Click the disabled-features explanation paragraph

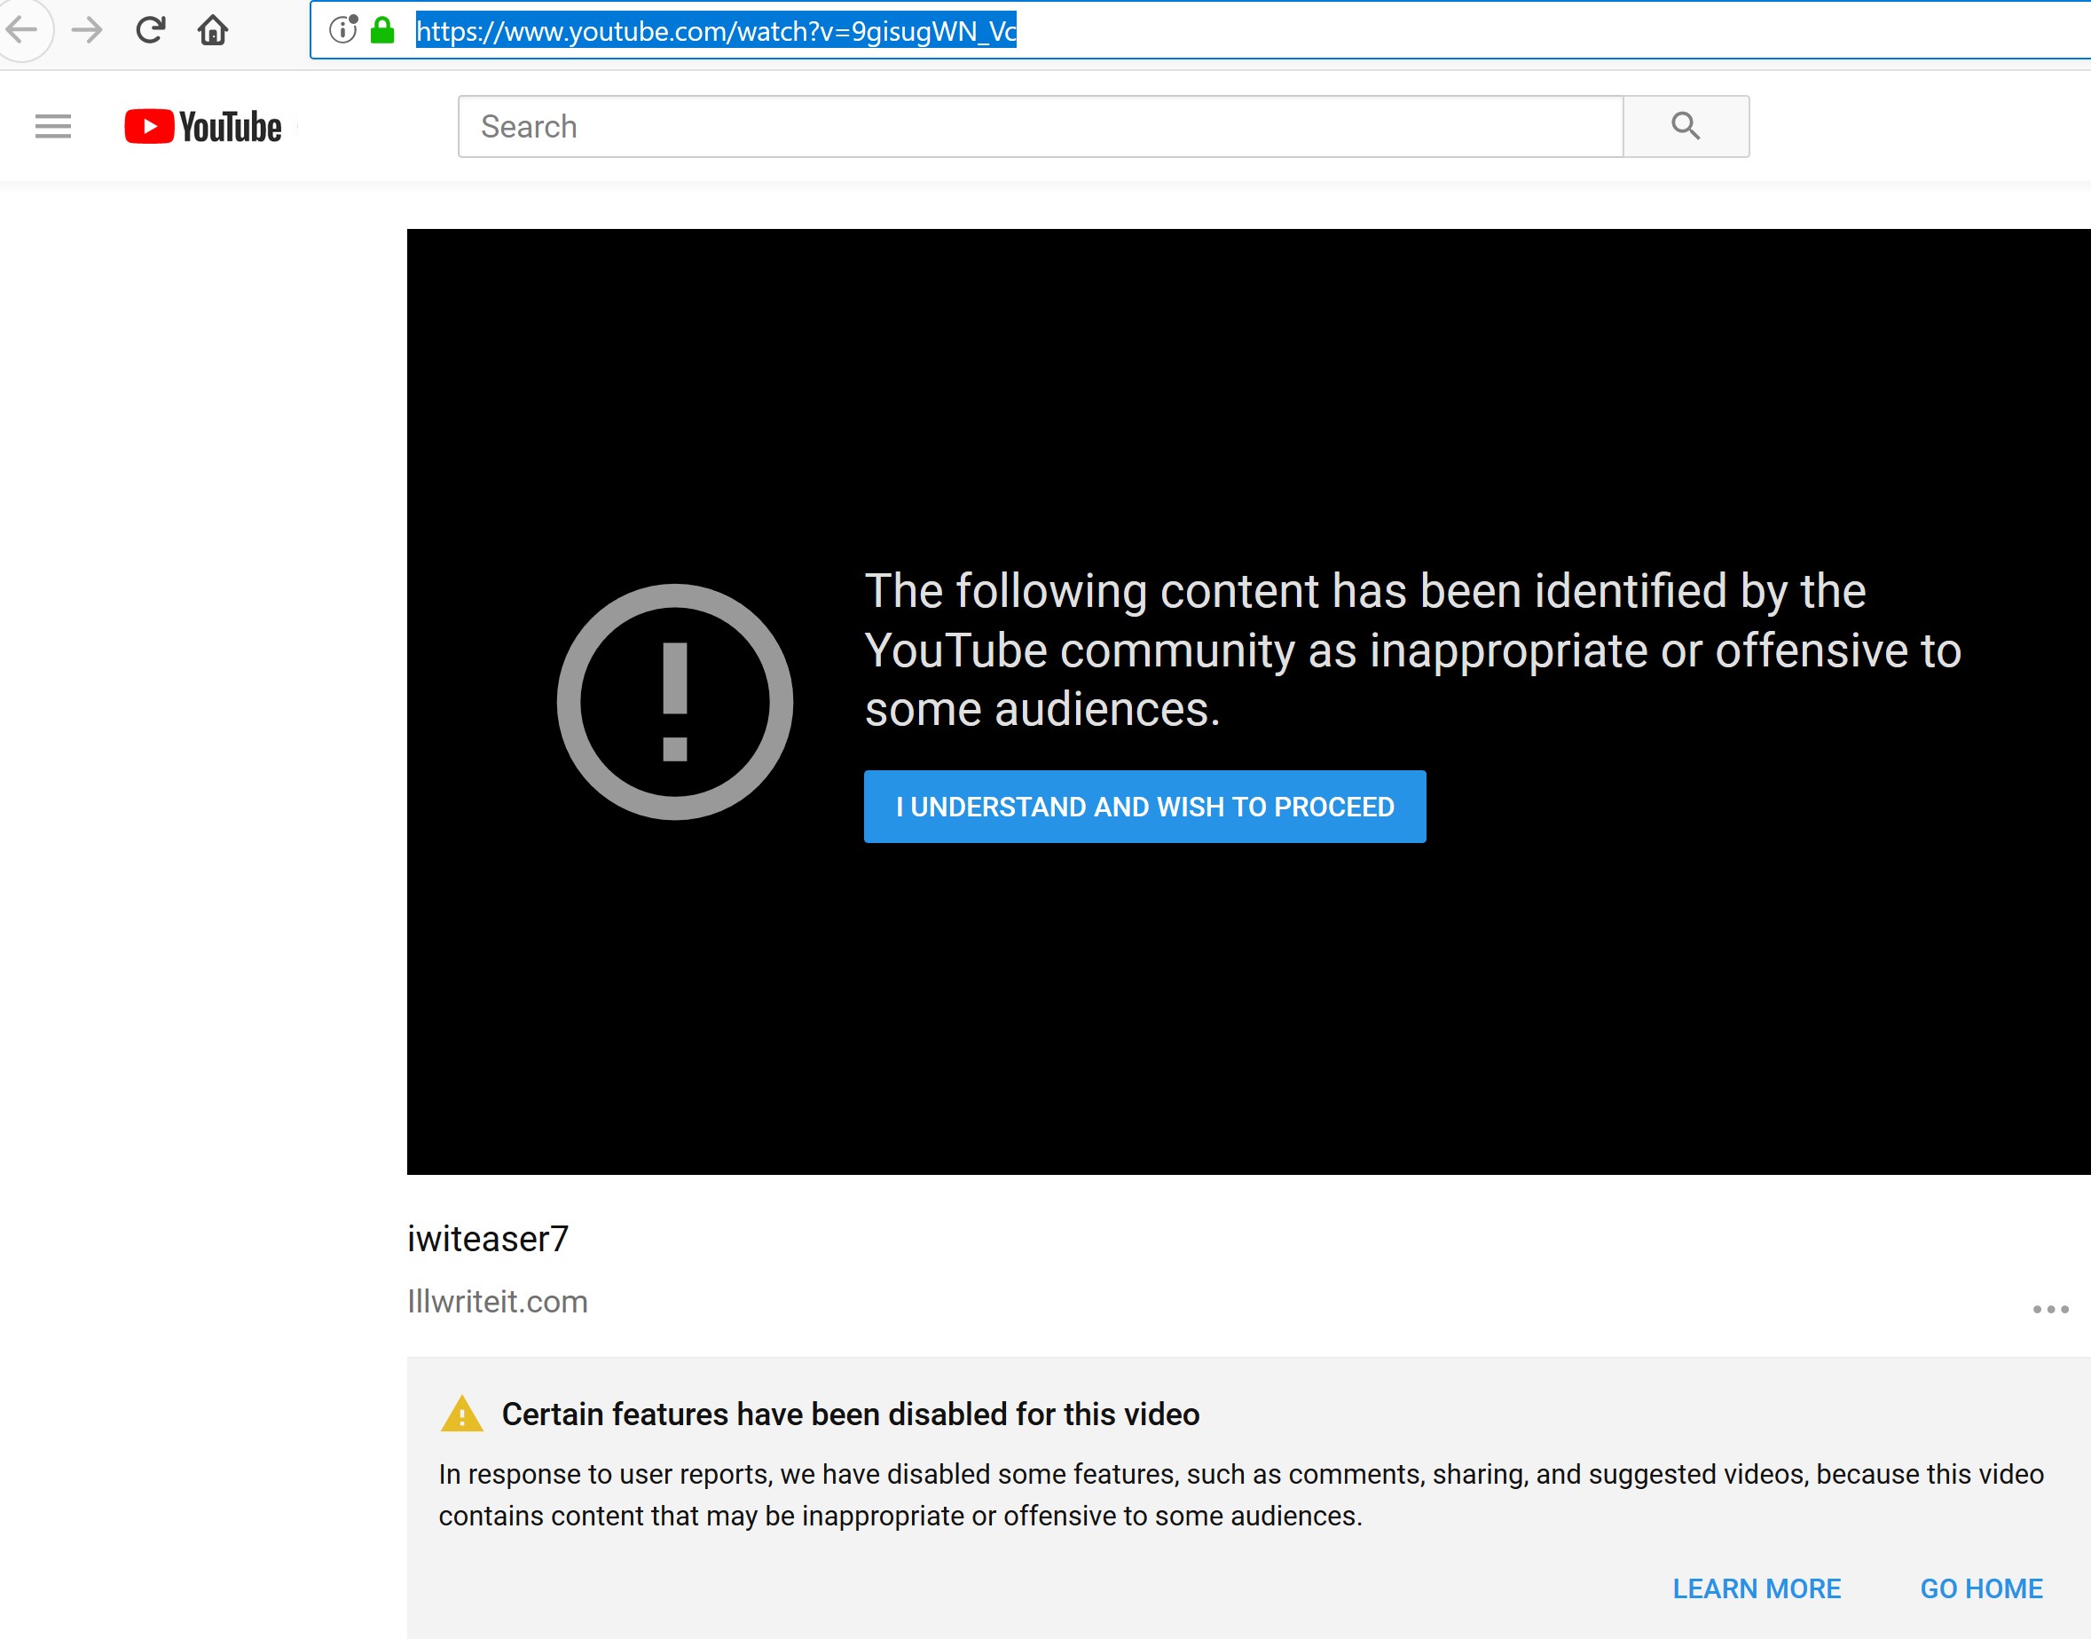(1240, 1494)
